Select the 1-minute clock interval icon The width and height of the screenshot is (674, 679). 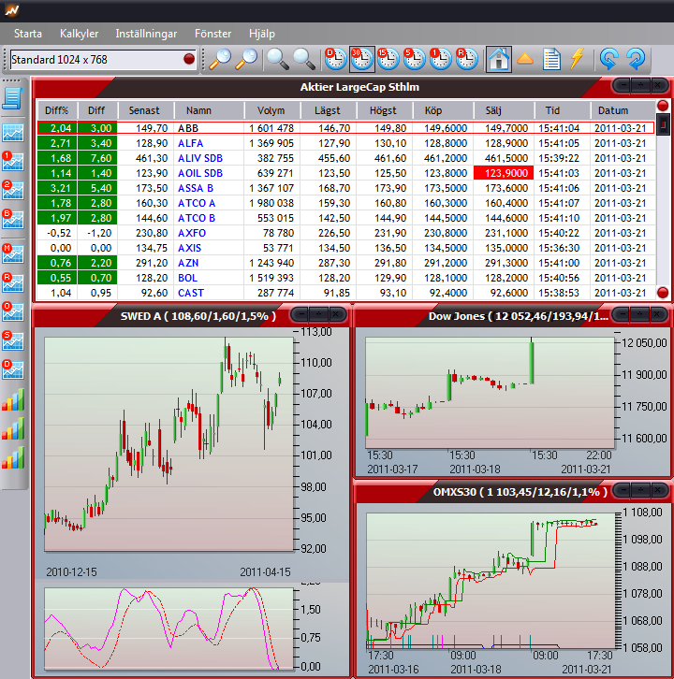[x=440, y=59]
